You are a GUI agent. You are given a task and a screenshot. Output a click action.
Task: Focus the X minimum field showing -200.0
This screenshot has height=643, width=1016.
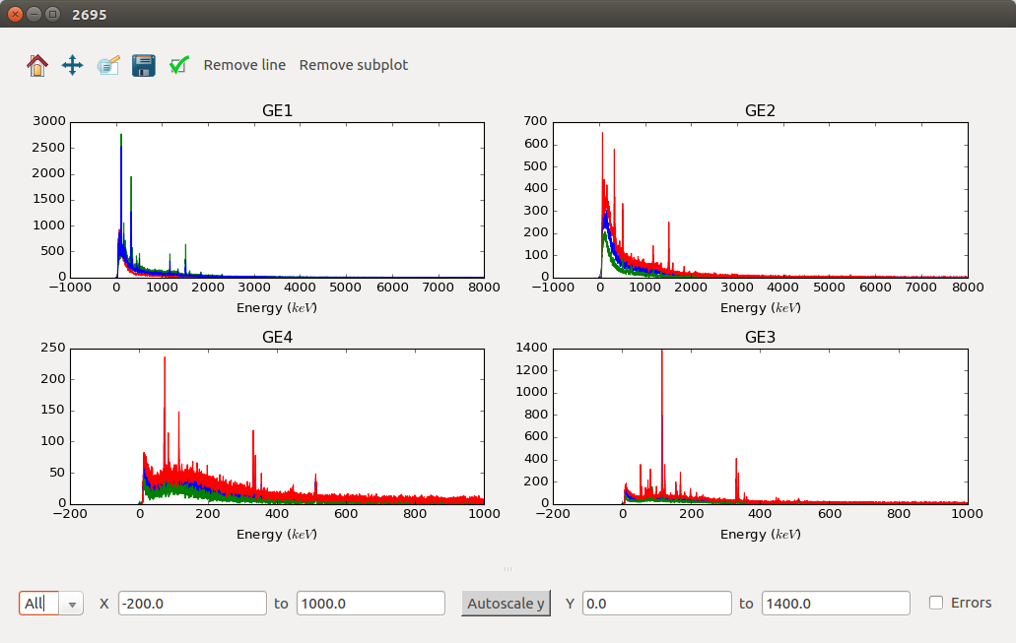(192, 604)
